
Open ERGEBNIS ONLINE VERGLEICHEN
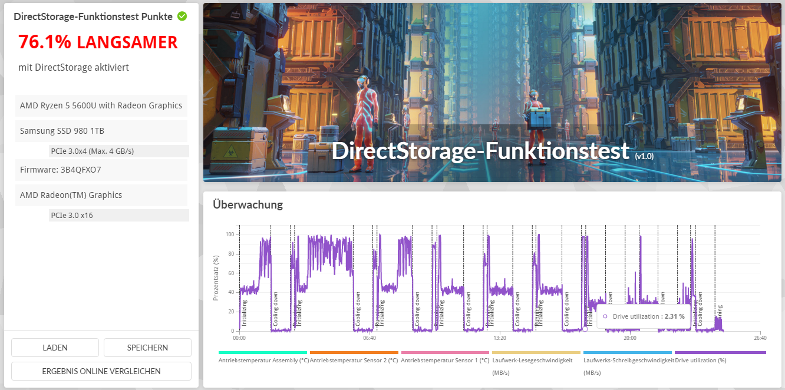click(x=101, y=371)
